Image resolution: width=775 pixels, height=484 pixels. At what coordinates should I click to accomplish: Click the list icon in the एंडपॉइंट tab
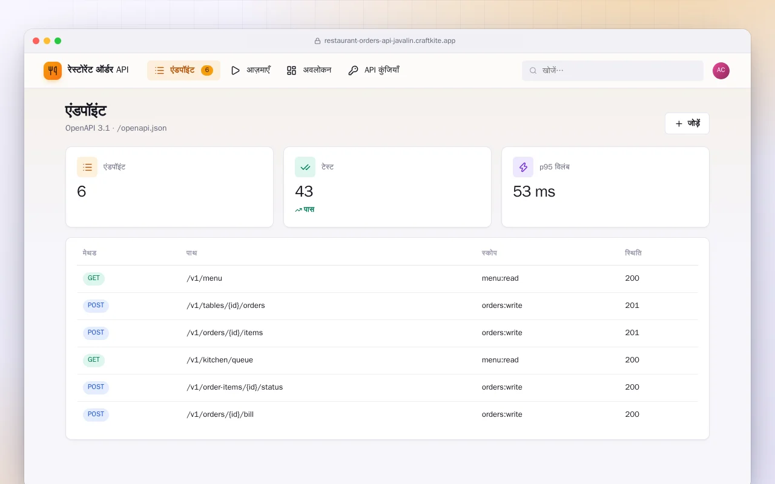click(160, 71)
